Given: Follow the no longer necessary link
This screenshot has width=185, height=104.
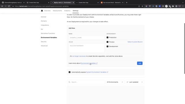Looking at the screenshot, I should (x=79, y=56).
